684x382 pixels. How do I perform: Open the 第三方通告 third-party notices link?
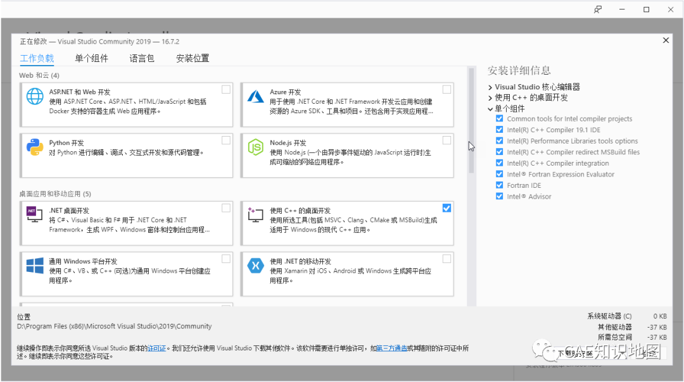point(391,348)
